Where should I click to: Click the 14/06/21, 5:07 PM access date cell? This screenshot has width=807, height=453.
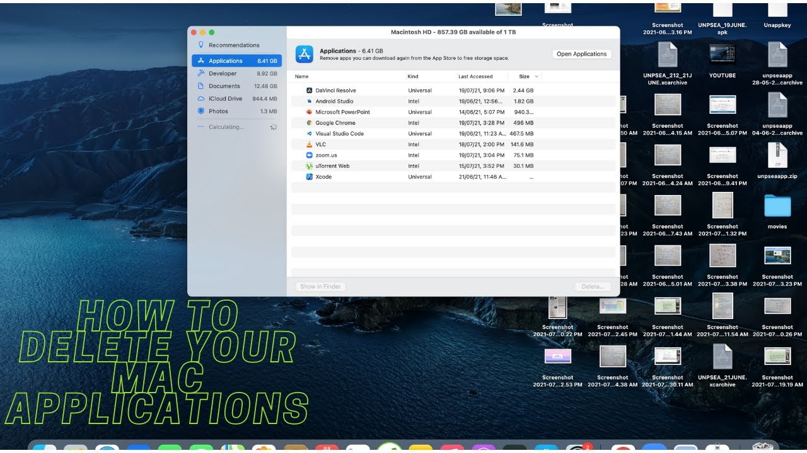pos(482,112)
